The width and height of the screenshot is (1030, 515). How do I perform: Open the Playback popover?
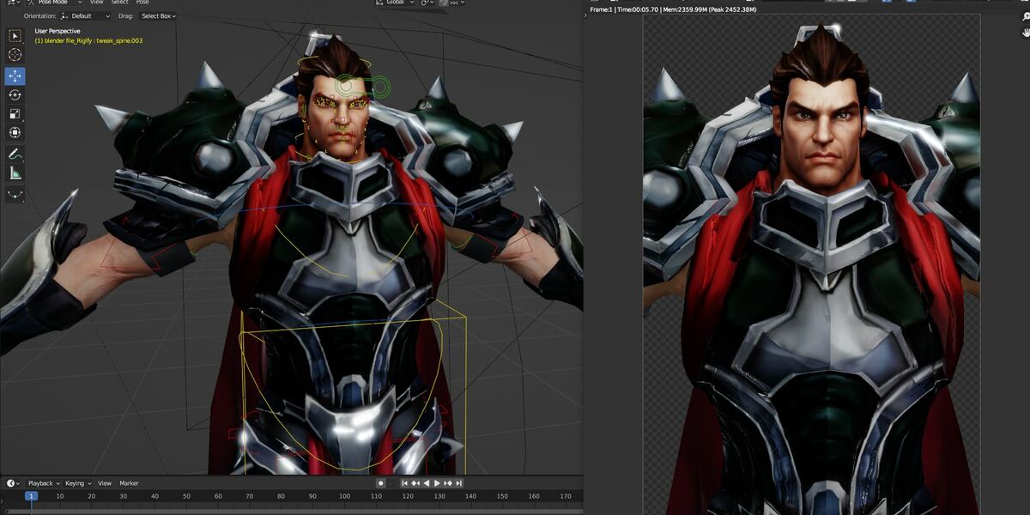click(x=43, y=483)
